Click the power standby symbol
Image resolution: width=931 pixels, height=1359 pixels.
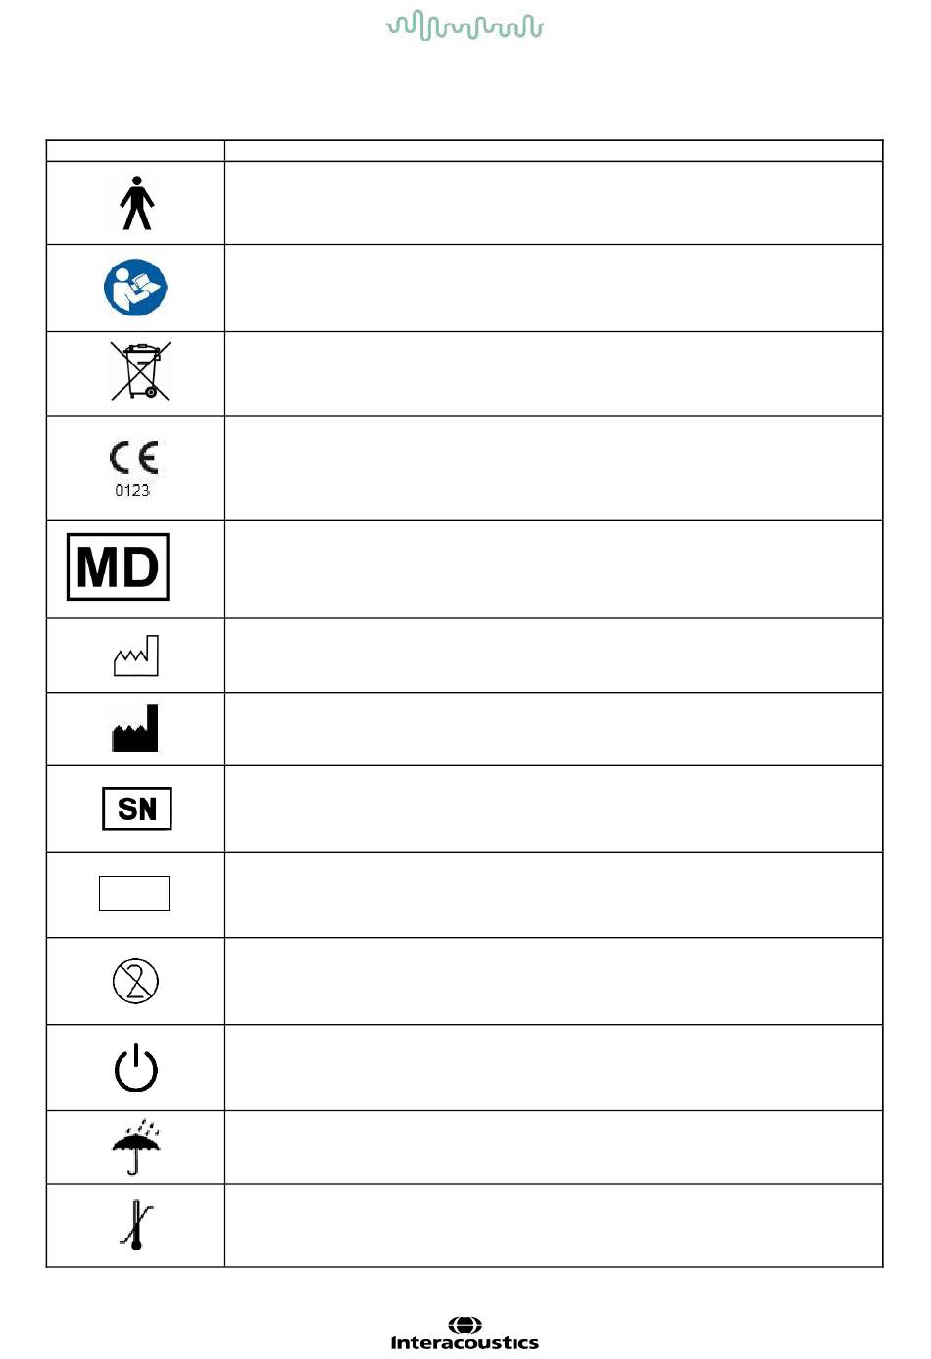point(136,1067)
